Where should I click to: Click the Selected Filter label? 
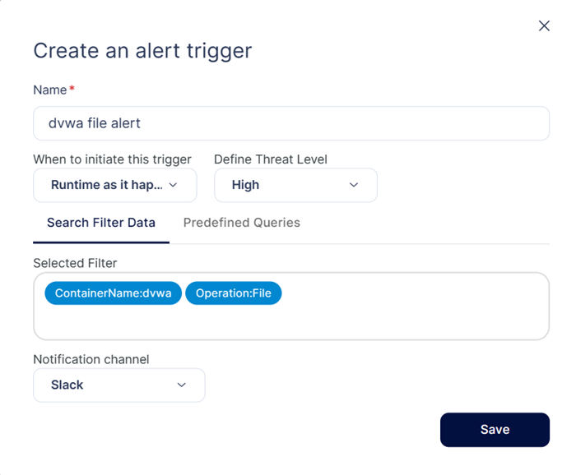[75, 263]
